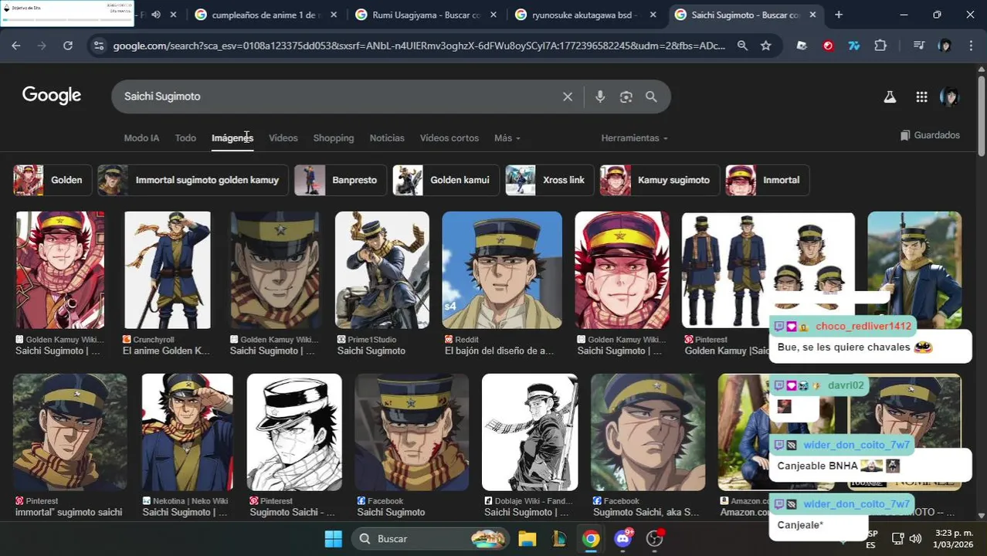
Task: Open the Chrome three-dot menu
Action: click(971, 46)
